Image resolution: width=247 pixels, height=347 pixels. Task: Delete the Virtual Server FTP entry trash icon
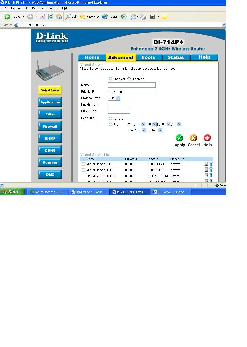tap(211, 164)
